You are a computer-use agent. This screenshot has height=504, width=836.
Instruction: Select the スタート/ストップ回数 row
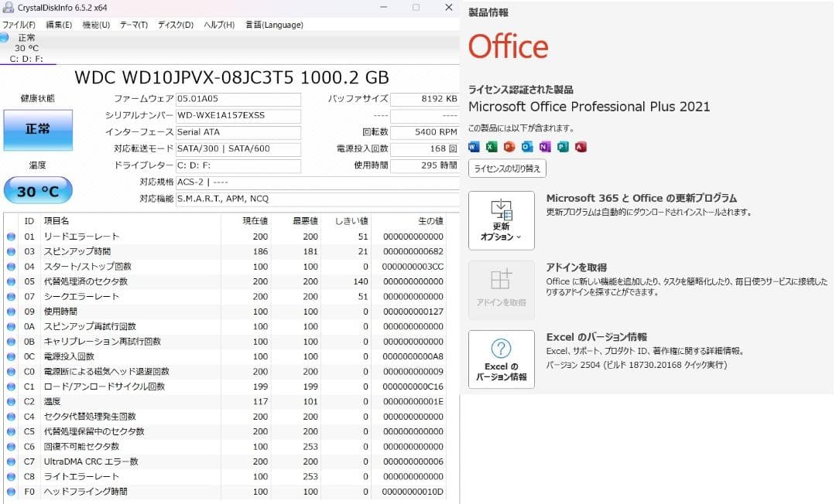(225, 267)
